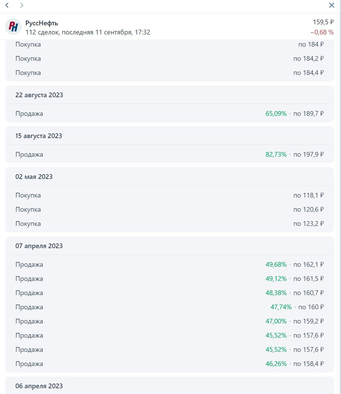341x394 pixels.
Task: Click the current price 159,5 ₽
Action: [323, 22]
